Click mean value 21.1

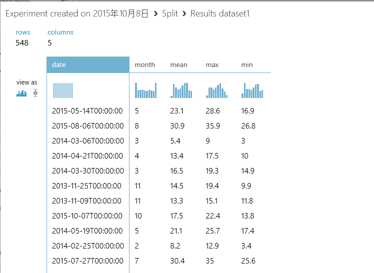[176, 231]
